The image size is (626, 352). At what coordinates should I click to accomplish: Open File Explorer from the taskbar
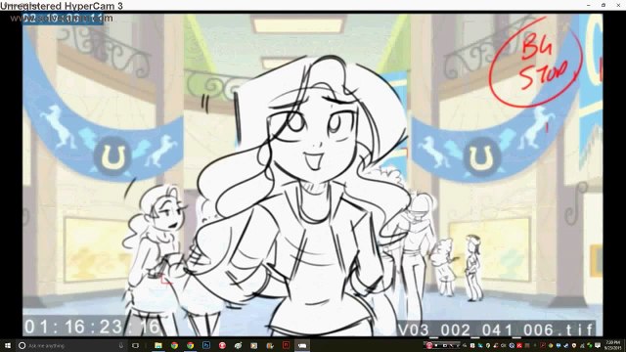pos(158,345)
